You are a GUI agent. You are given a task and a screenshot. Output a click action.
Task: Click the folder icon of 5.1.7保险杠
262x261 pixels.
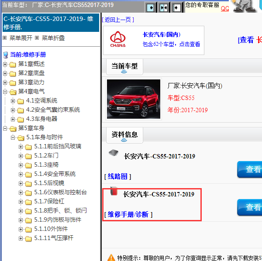28,202
